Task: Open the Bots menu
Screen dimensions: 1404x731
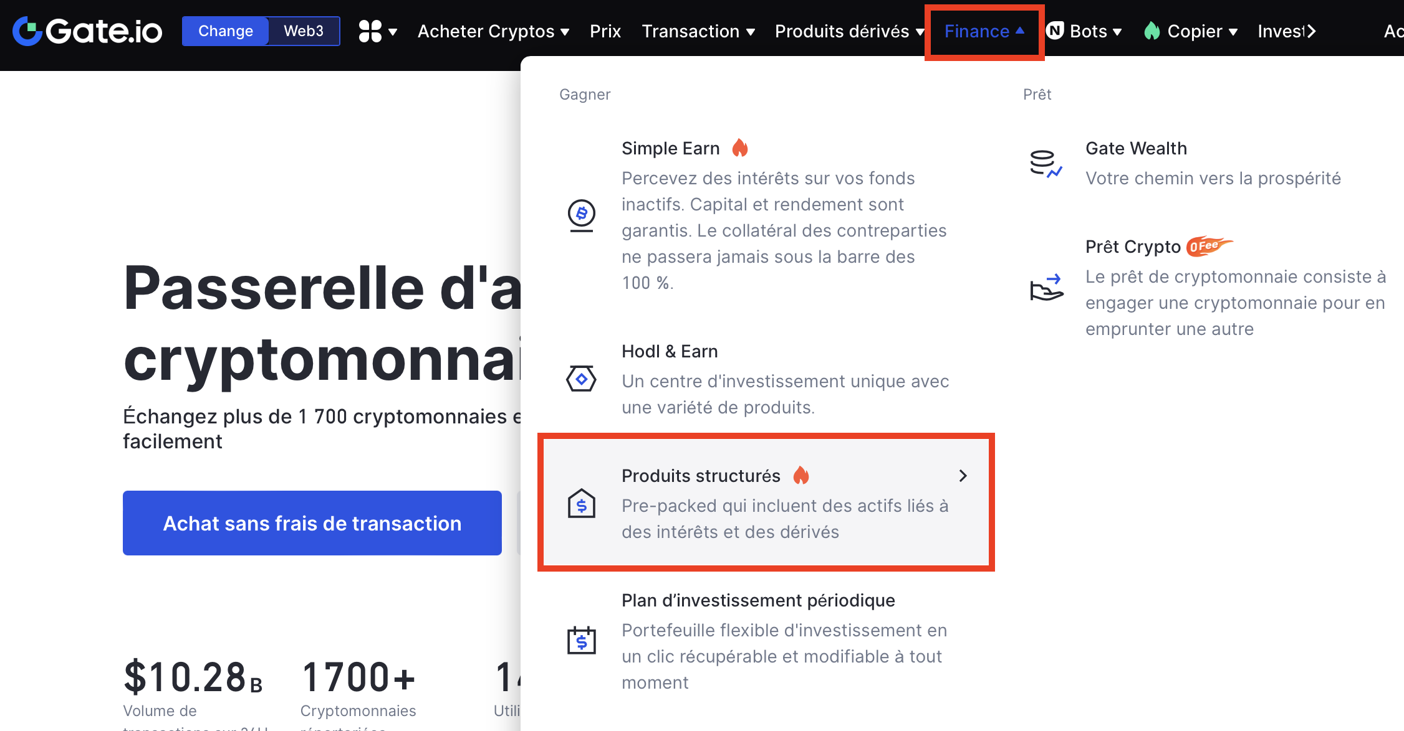Action: coord(1084,31)
